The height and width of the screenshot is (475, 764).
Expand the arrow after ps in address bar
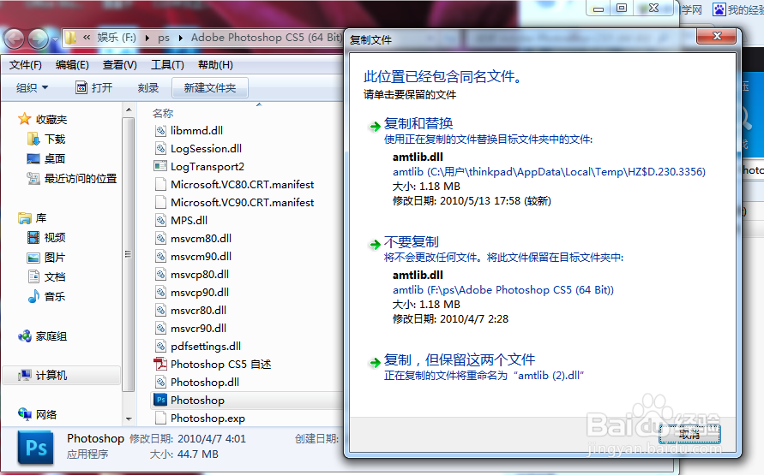click(x=180, y=38)
